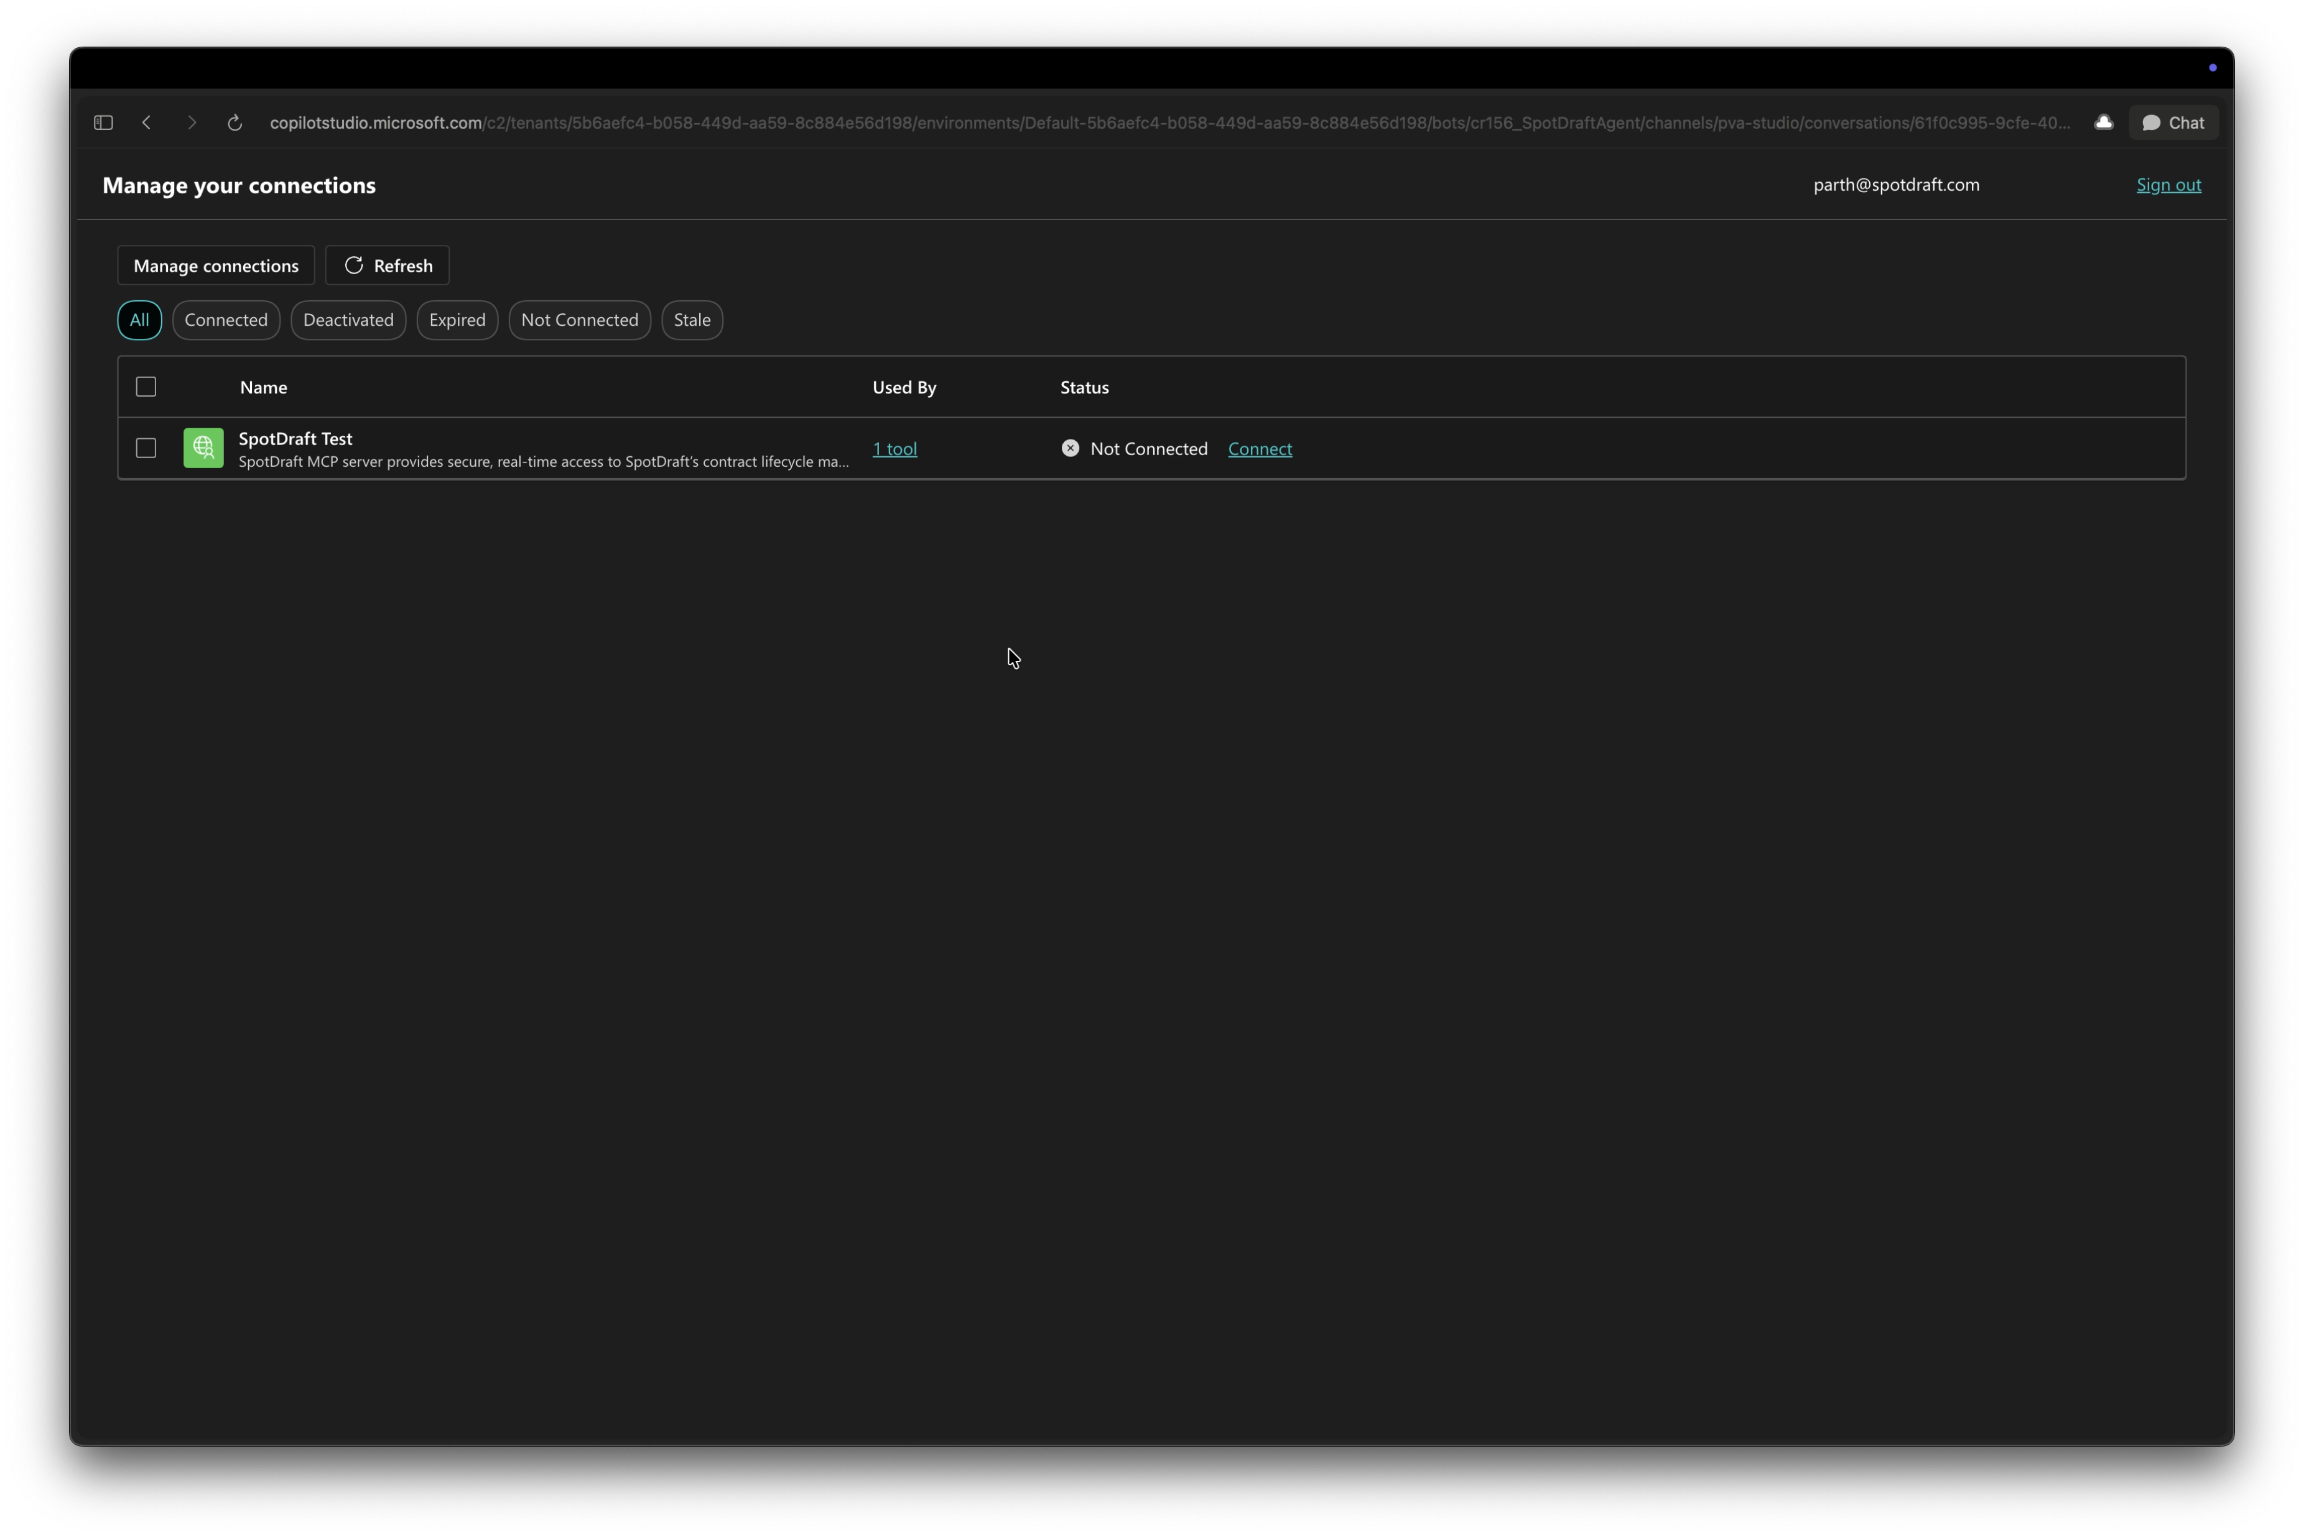Tick the select-all checkbox in table header
The image size is (2304, 1538).
[146, 387]
